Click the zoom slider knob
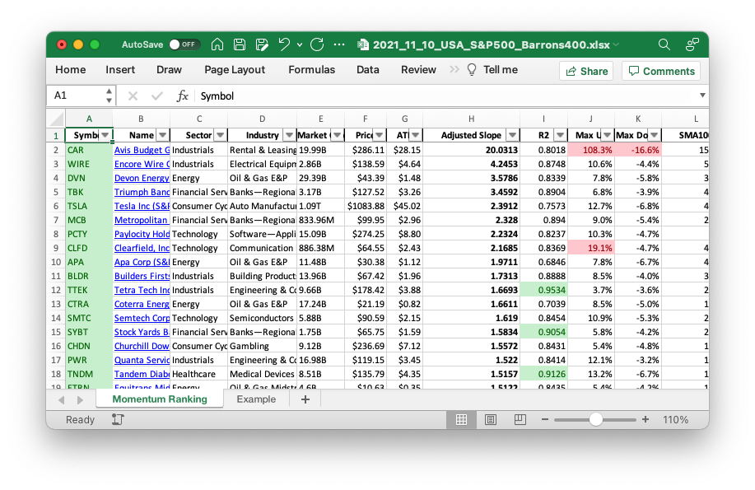This screenshot has width=755, height=490. point(595,420)
